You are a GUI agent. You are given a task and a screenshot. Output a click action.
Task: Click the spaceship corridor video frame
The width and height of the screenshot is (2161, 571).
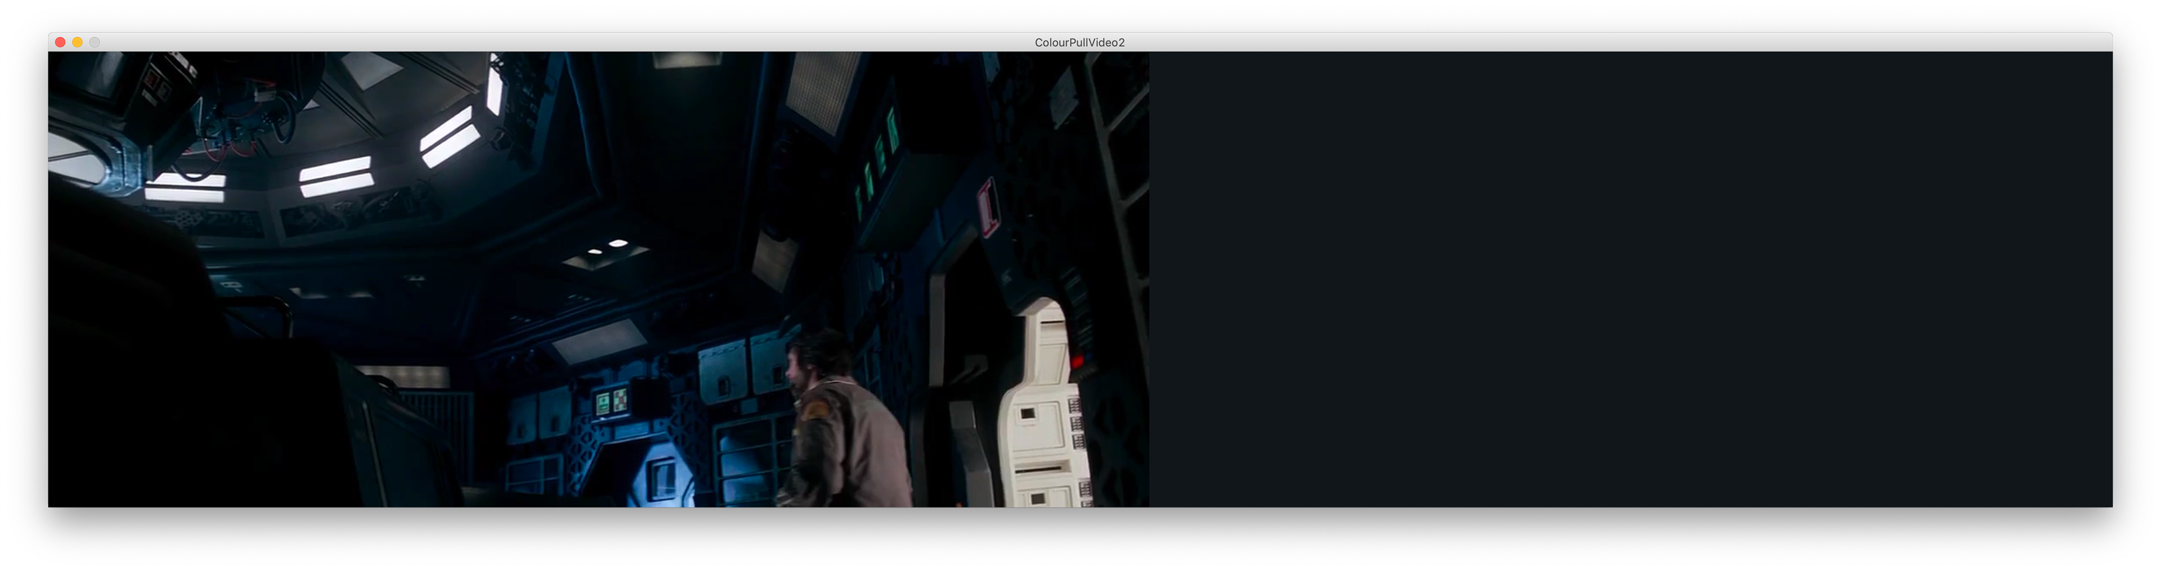click(x=598, y=279)
